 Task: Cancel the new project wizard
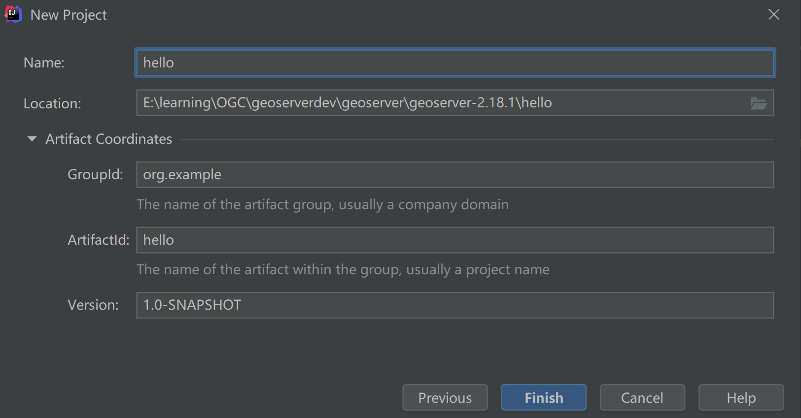pos(642,397)
